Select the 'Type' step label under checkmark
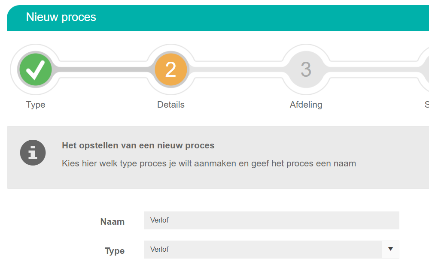The height and width of the screenshot is (265, 429). pyautogui.click(x=36, y=105)
